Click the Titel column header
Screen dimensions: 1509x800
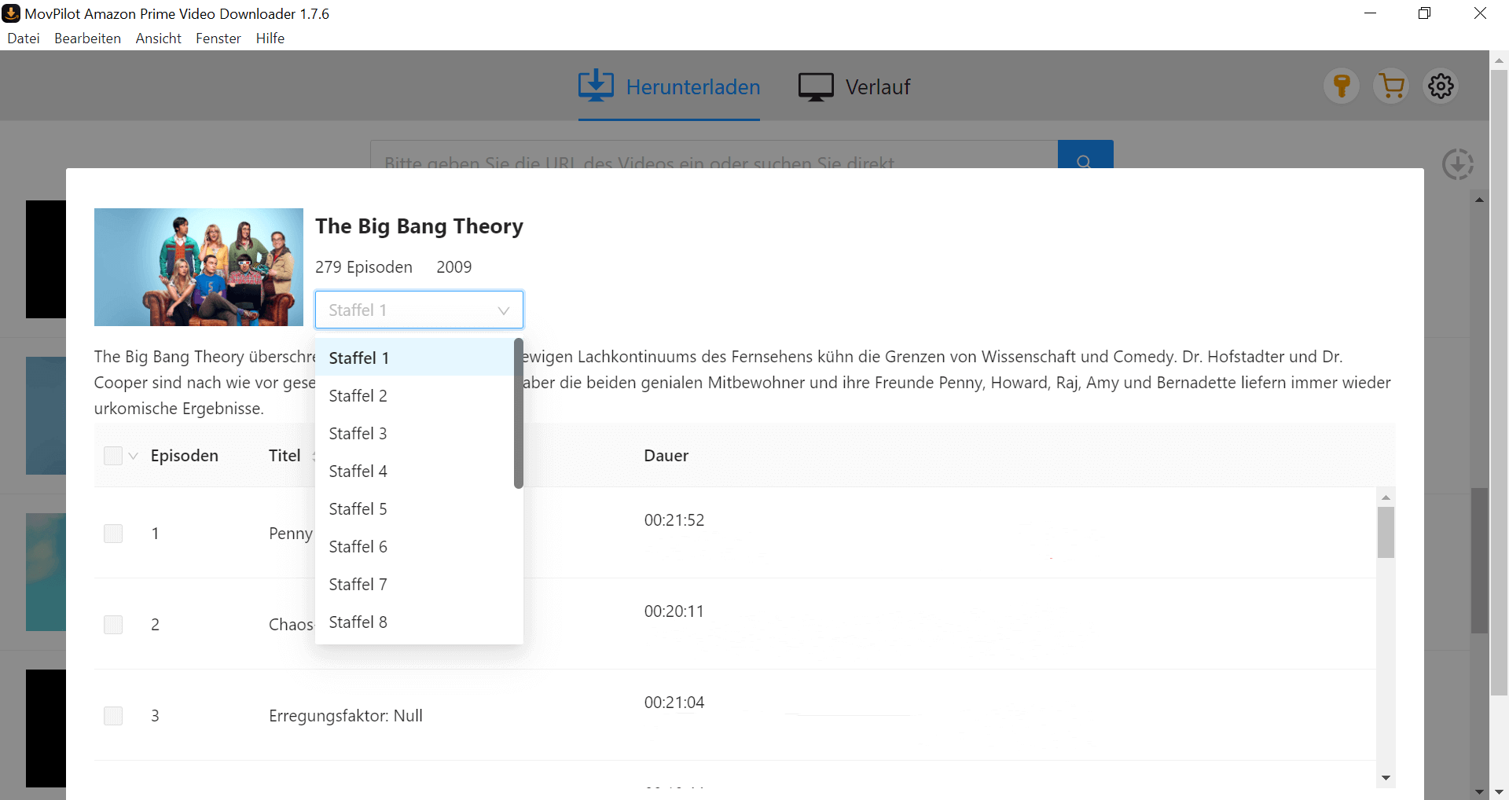[x=285, y=456]
